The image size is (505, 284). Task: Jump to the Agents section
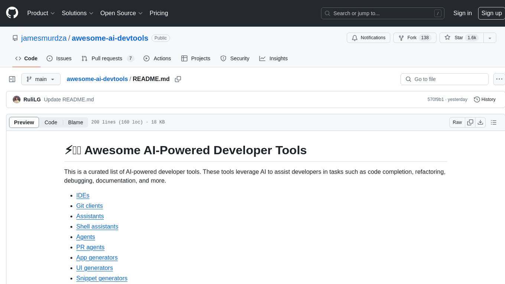[85, 237]
